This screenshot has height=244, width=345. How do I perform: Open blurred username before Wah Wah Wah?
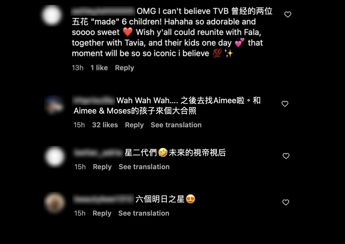click(x=94, y=101)
